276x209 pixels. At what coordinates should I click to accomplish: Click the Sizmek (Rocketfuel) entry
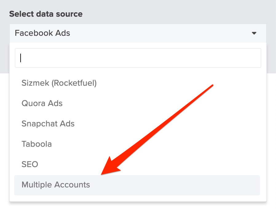click(59, 83)
